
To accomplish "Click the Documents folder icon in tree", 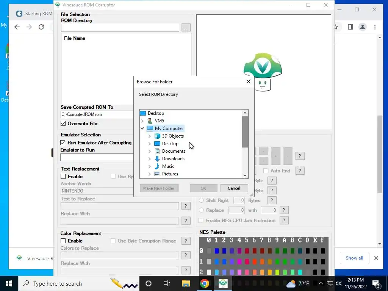I will [x=157, y=151].
